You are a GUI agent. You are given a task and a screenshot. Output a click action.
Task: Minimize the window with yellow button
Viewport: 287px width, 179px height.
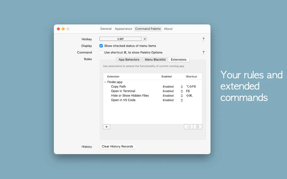(x=63, y=29)
